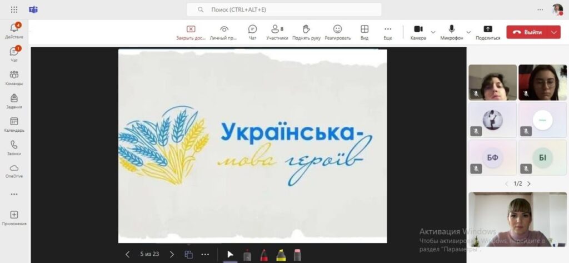Toggle the camera on or off
569x263 pixels.
pyautogui.click(x=418, y=32)
